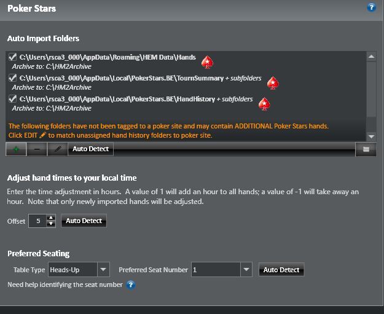
Task: Click PokerStars logo beside HEM Data\Hands path
Action: (207, 62)
